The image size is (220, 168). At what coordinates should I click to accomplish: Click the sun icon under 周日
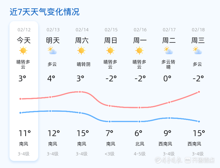(x=110, y=51)
